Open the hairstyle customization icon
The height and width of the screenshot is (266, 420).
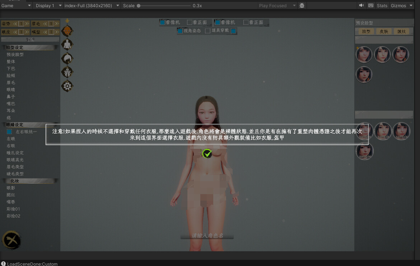[x=67, y=58]
